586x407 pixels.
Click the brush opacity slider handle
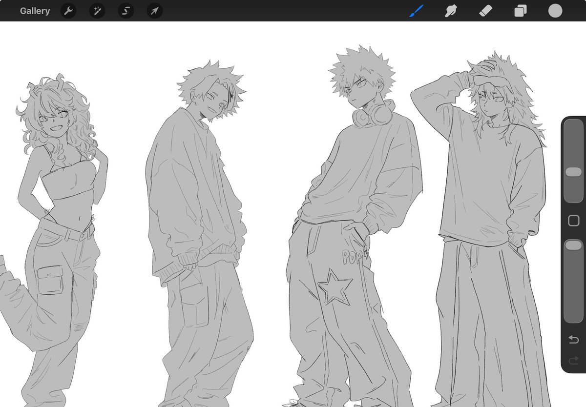pos(573,245)
